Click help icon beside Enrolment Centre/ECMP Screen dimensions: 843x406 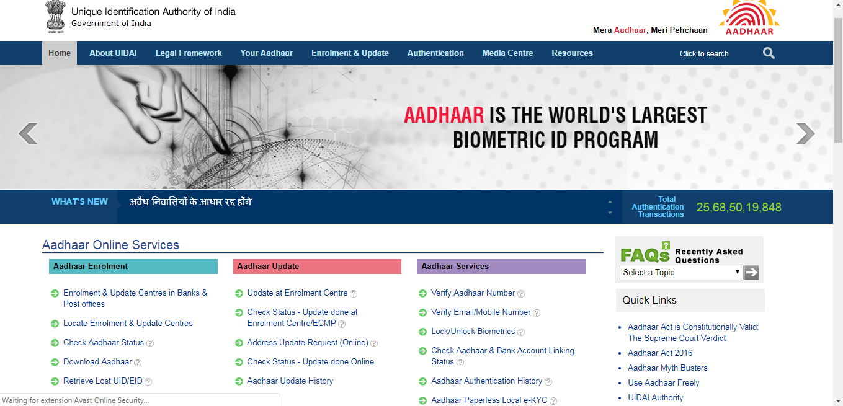click(x=342, y=324)
